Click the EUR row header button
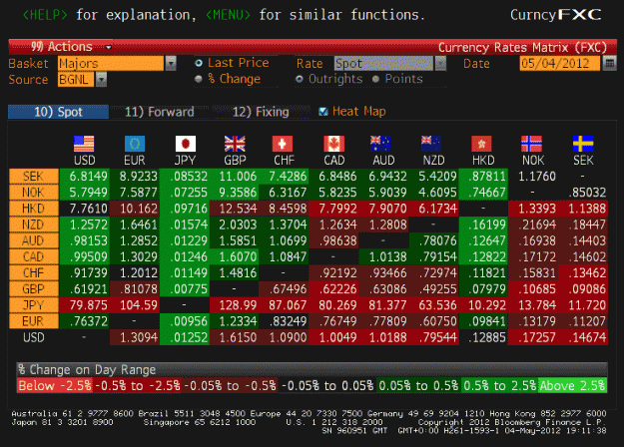Viewport: 624px width, 447px height. click(x=34, y=321)
